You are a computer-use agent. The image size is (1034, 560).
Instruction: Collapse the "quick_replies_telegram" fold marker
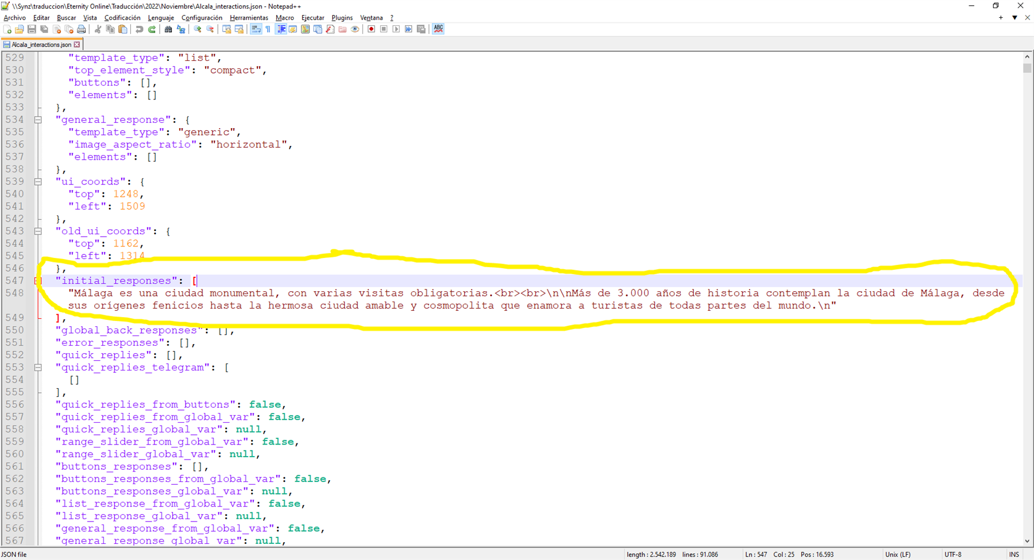[x=38, y=368]
